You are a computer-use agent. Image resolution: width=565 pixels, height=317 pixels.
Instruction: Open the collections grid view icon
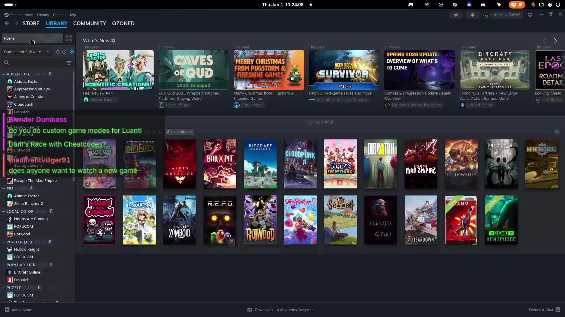click(69, 38)
